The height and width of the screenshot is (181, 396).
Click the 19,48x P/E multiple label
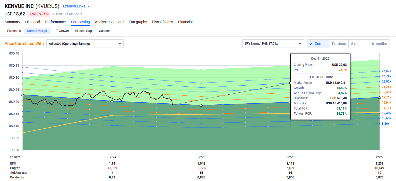[386, 92]
